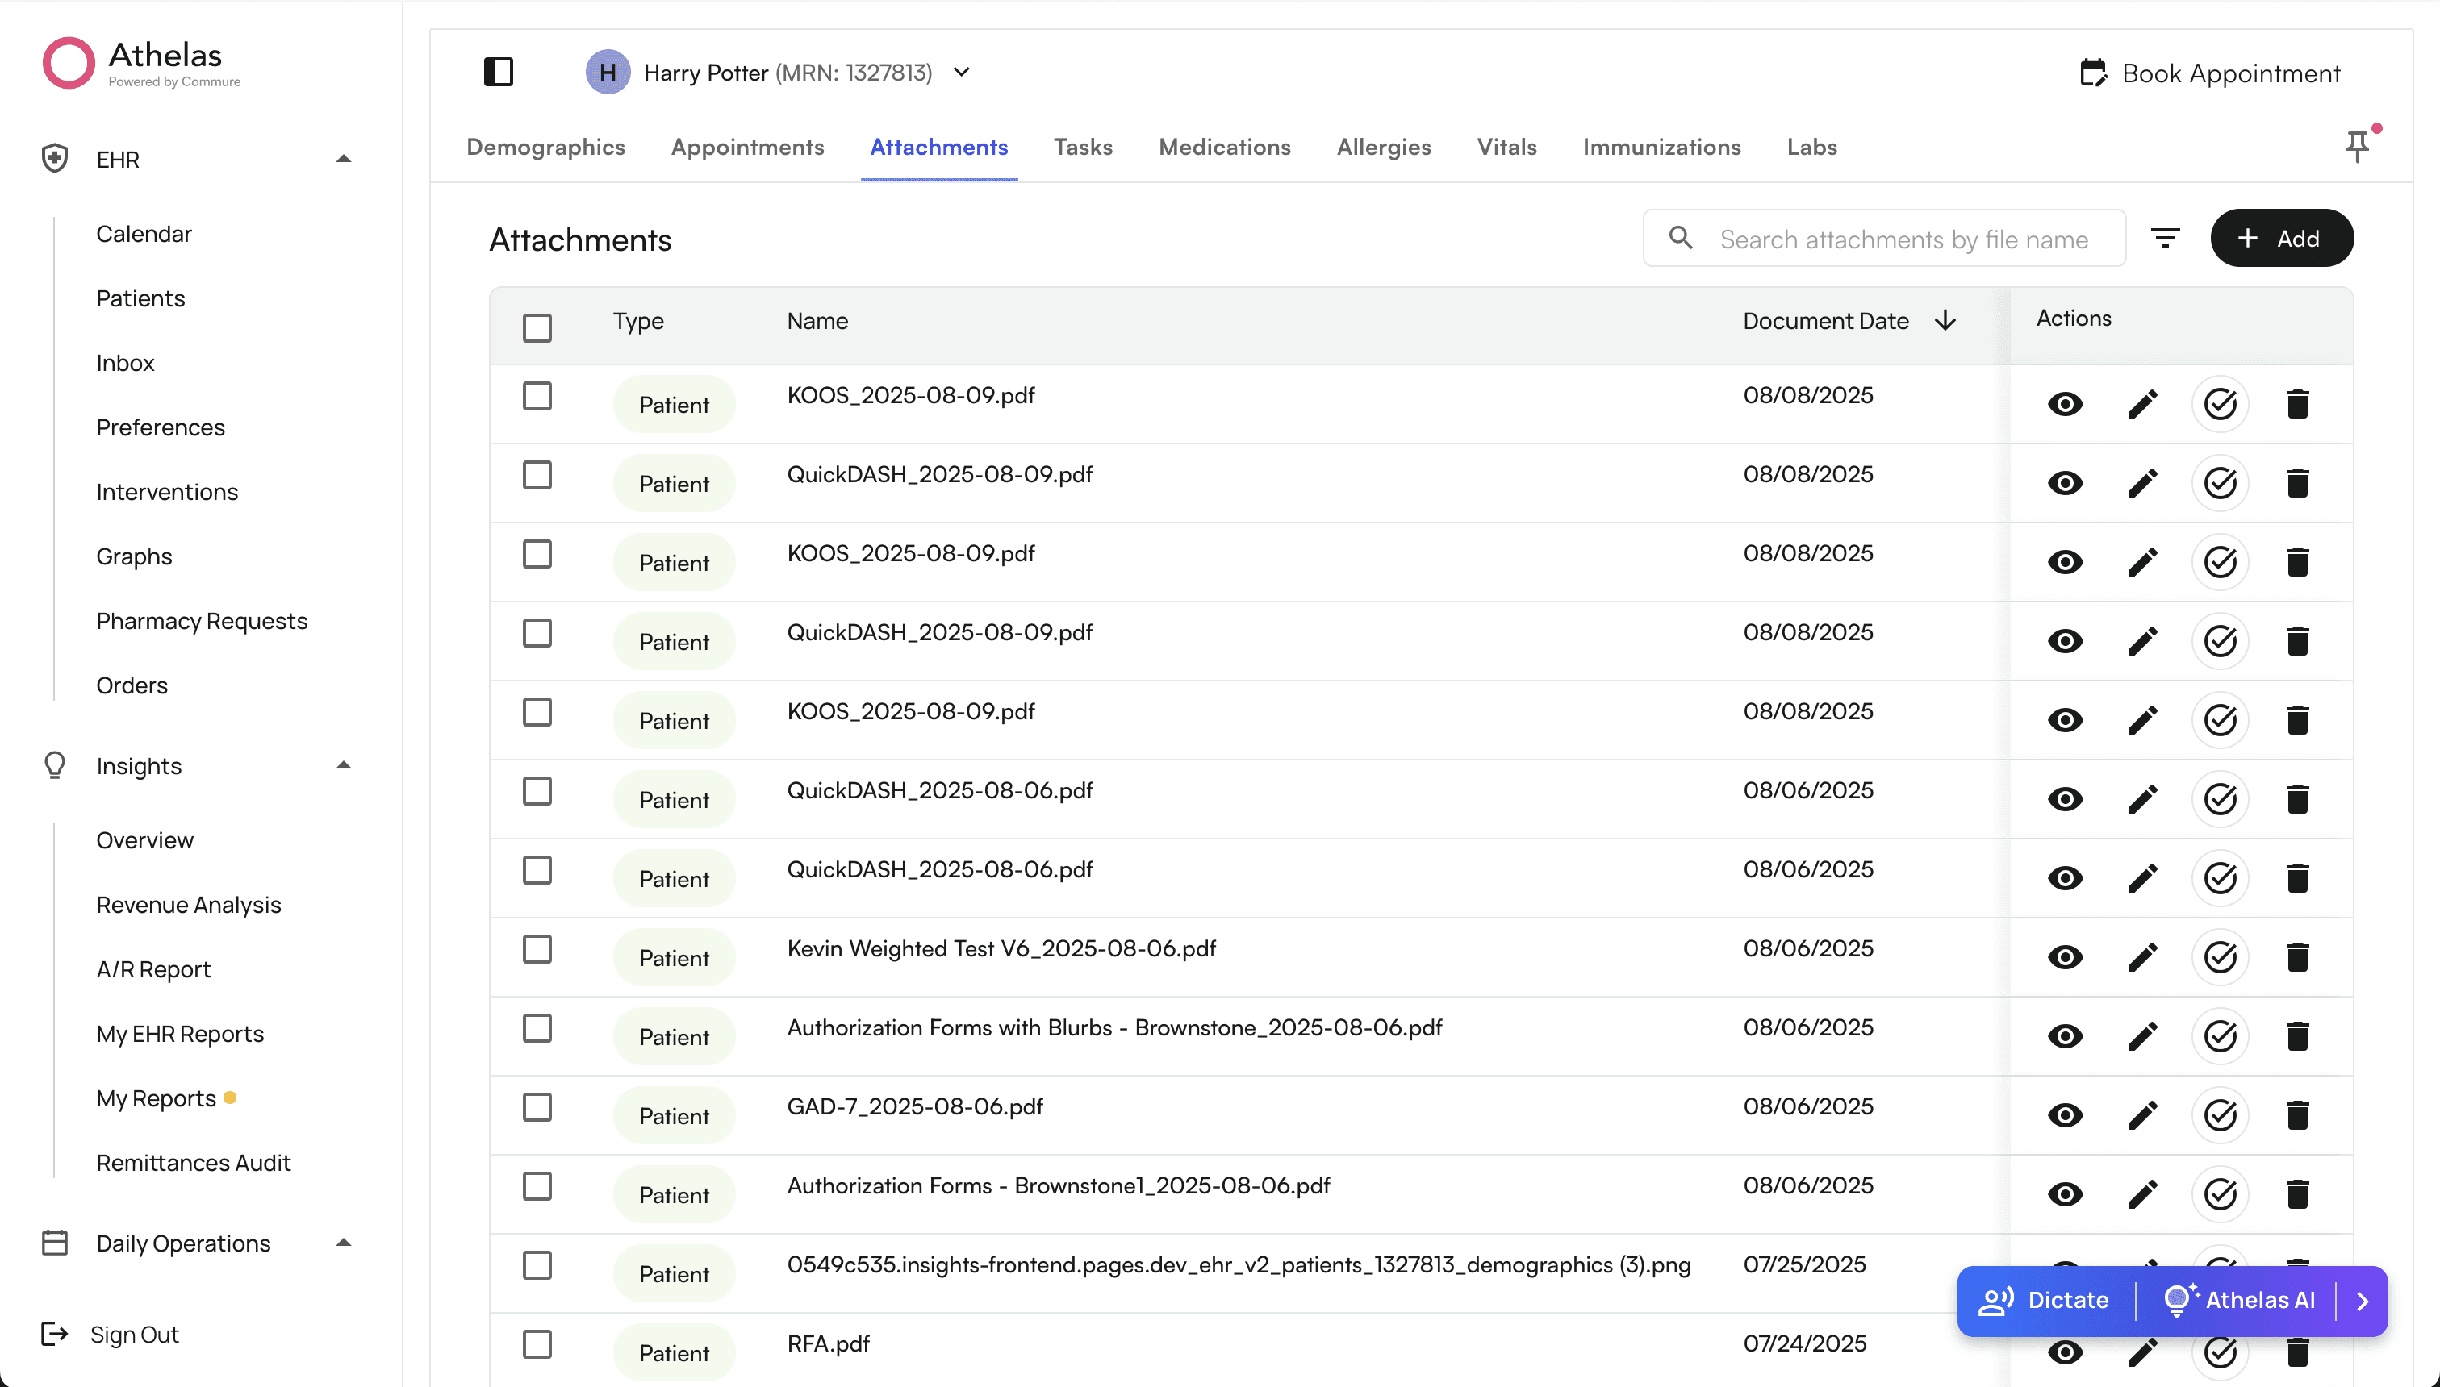2440x1387 pixels.
Task: Open the attachments filter icon
Action: click(x=2166, y=238)
